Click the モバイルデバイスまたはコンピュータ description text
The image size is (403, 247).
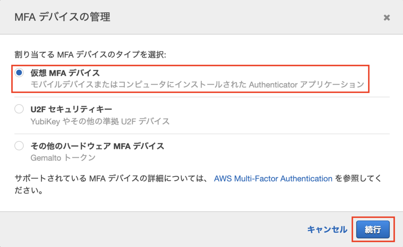point(118,84)
